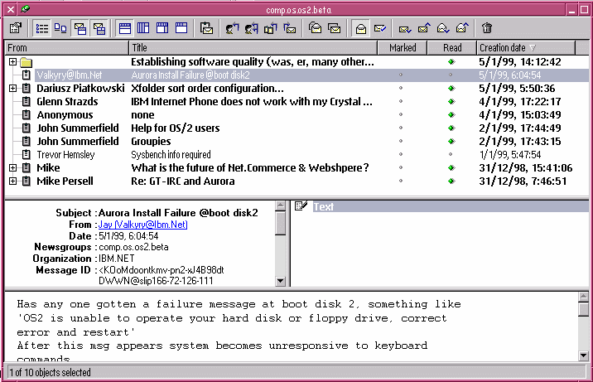Toggle Read marker on Establishing software quality row
The image size is (593, 382).
451,61
